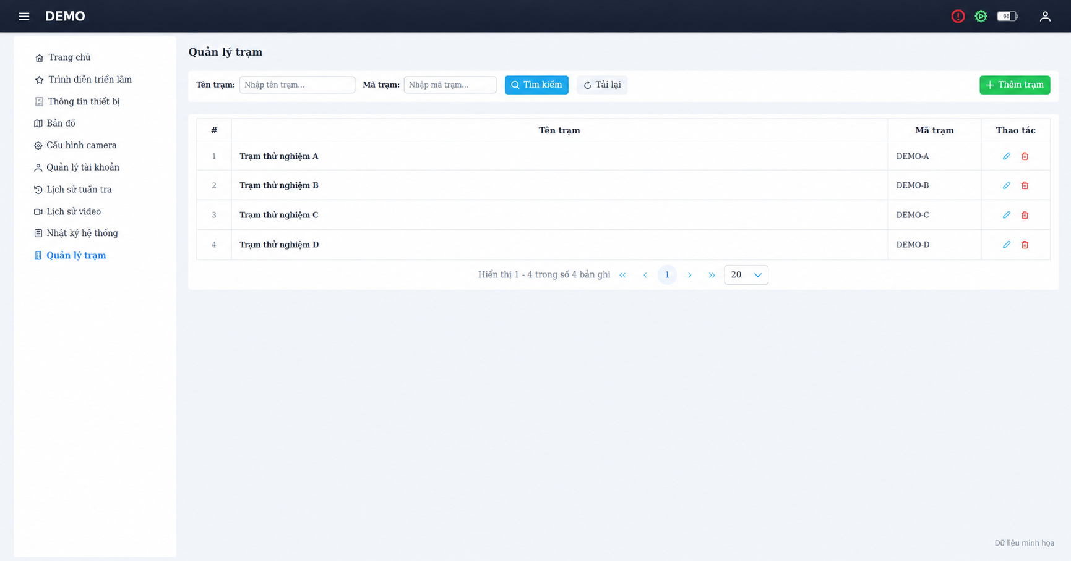This screenshot has width=1071, height=561.
Task: Click the Thêm trạm add button
Action: (1015, 85)
